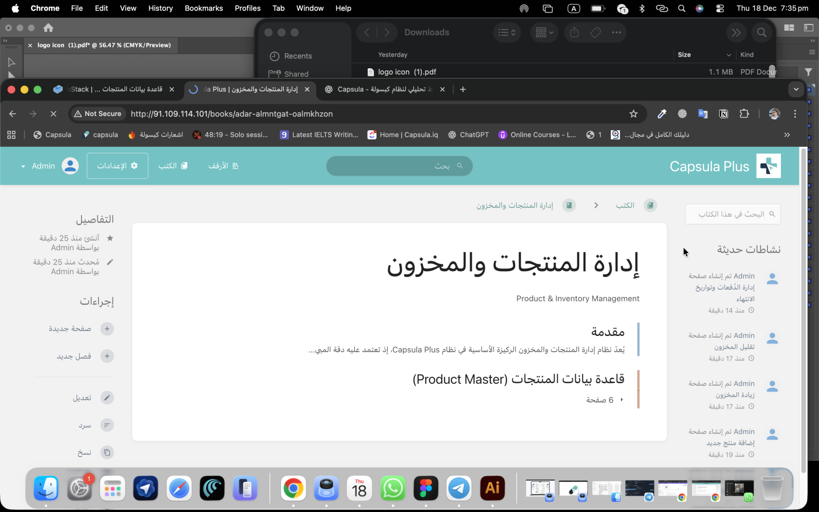
Task: Add new page via صفحة جديدة plus icon
Action: click(x=107, y=329)
